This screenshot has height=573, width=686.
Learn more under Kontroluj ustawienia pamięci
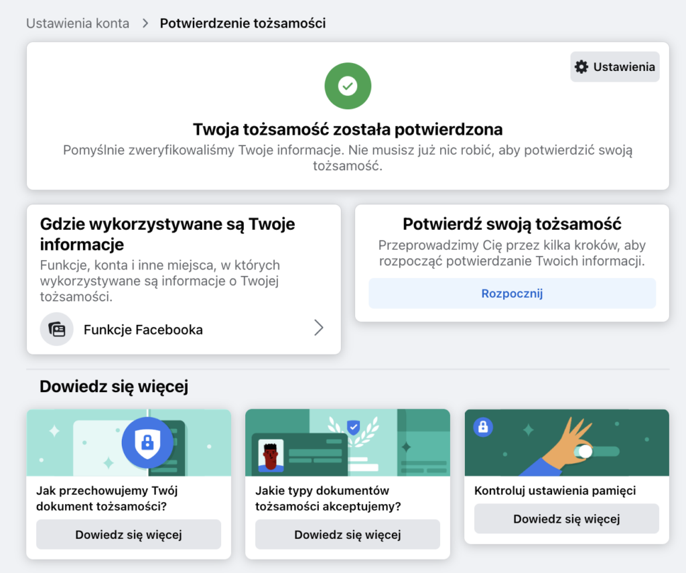coord(566,519)
